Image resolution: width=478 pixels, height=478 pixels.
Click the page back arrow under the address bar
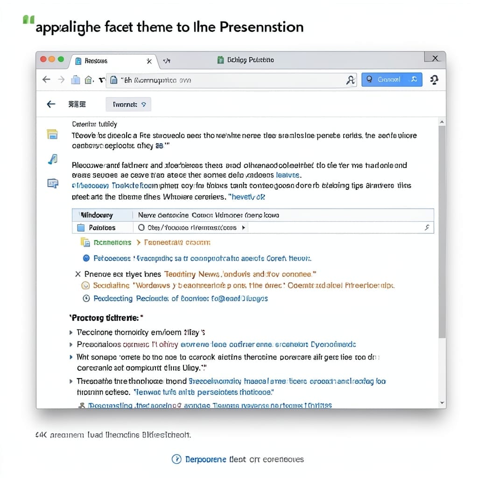point(51,104)
